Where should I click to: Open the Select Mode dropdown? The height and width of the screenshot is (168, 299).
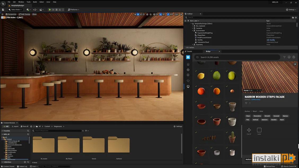(15, 10)
